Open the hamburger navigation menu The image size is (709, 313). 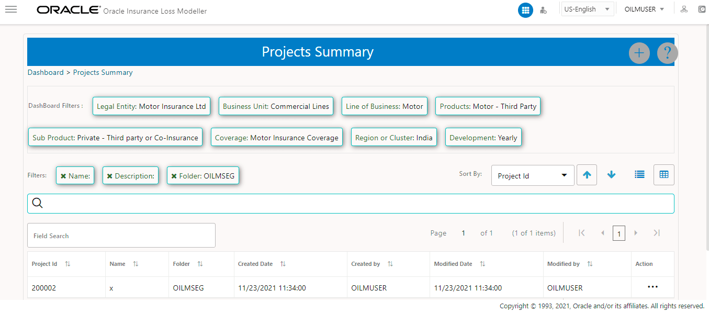tap(11, 9)
